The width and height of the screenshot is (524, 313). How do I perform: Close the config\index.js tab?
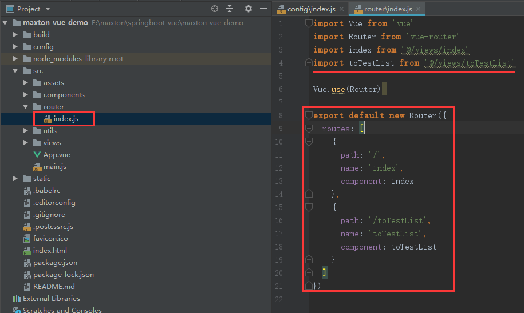[x=341, y=9]
